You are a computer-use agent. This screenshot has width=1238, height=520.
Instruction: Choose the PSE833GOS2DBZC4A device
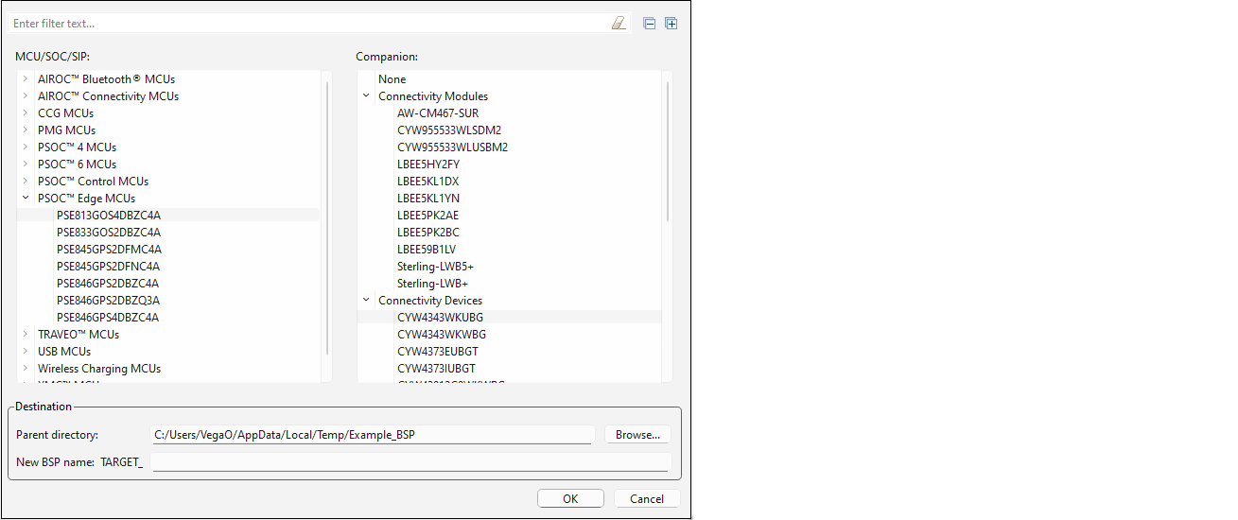[108, 233]
